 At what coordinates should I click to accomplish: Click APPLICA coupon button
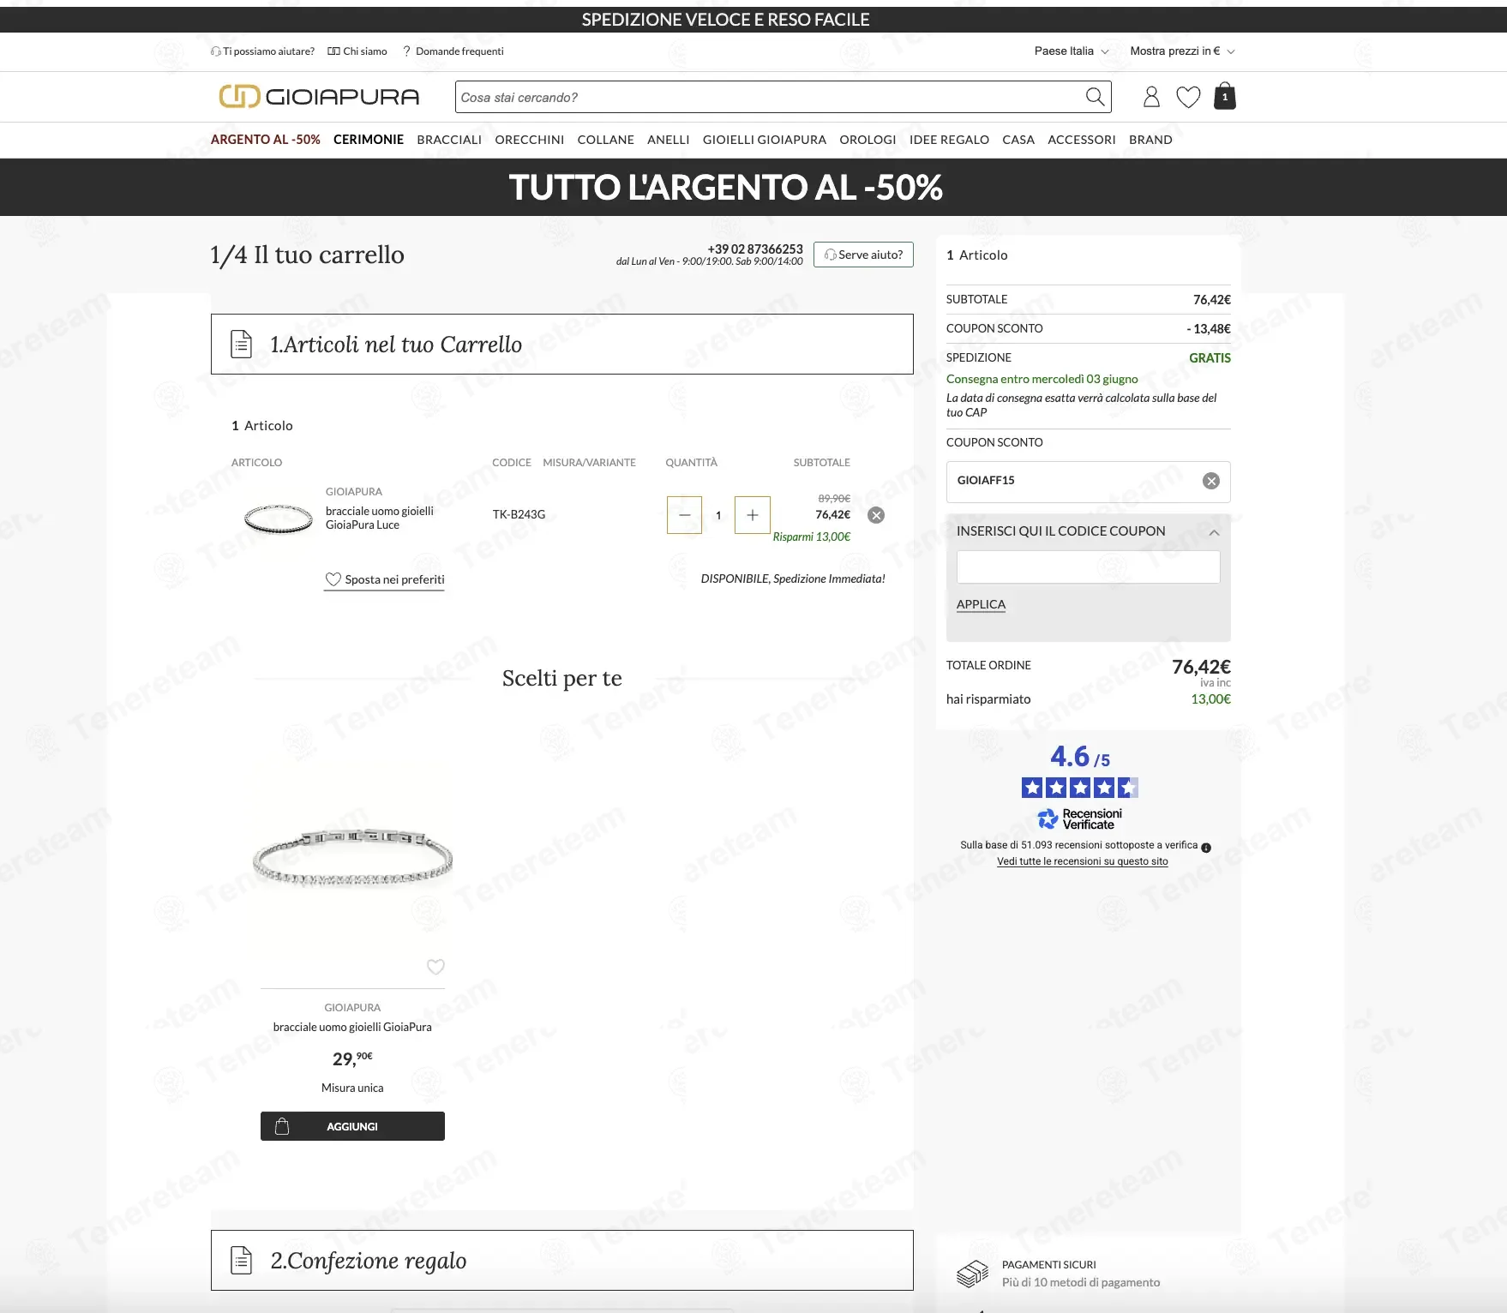tap(981, 604)
